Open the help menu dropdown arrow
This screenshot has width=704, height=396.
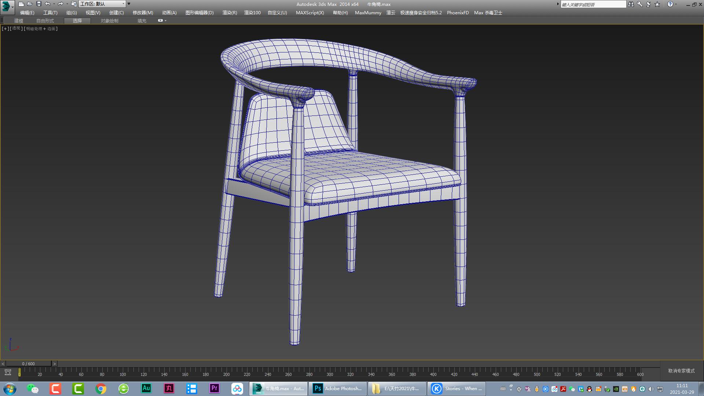[x=677, y=4]
